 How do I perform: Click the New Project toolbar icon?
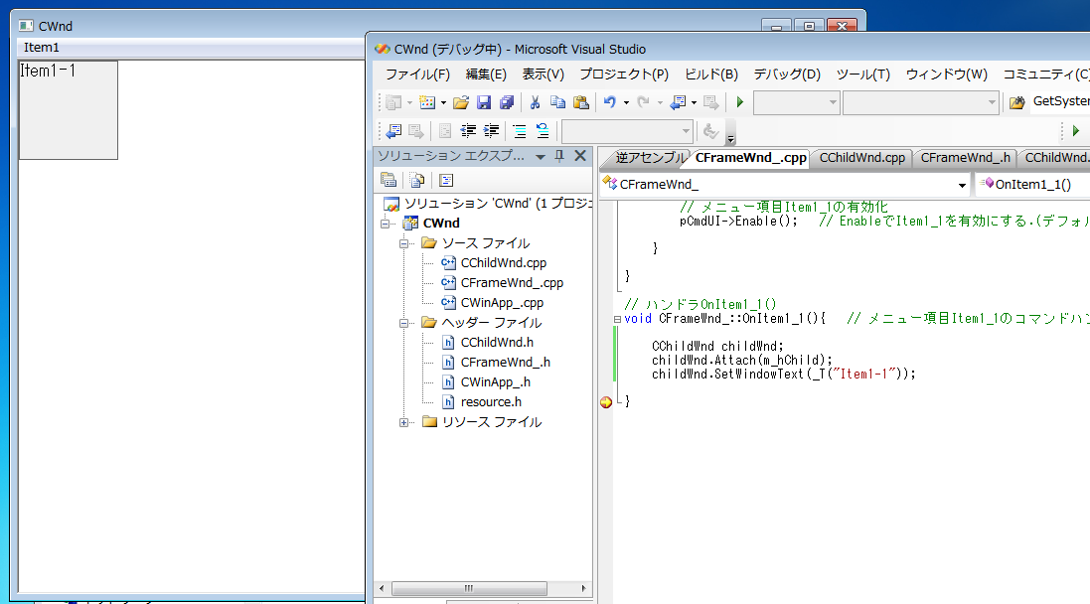(x=393, y=103)
